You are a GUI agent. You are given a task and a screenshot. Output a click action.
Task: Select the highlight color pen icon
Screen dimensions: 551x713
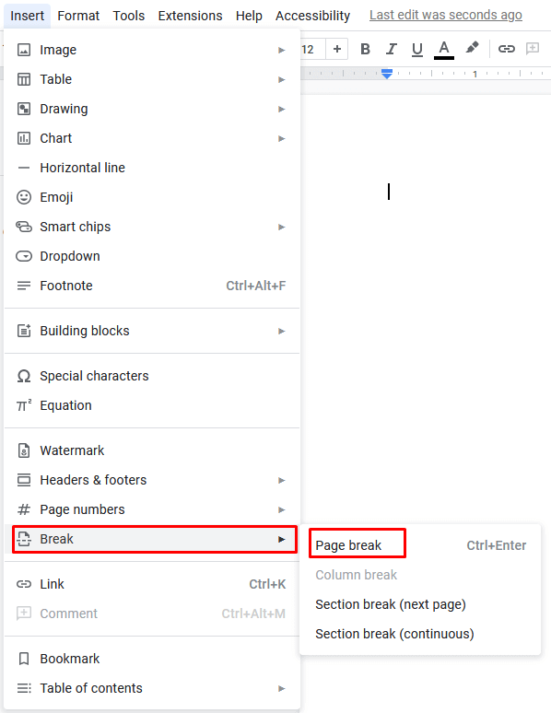pos(472,48)
